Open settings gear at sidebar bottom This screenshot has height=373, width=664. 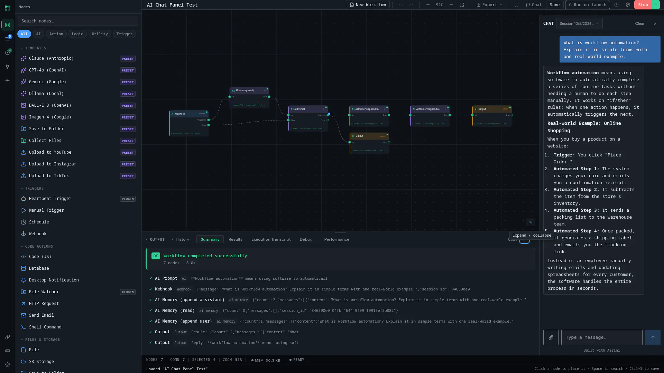(x=7, y=365)
